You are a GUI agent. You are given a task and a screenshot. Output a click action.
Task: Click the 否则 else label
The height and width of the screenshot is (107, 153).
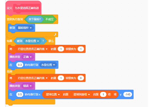point(9,72)
